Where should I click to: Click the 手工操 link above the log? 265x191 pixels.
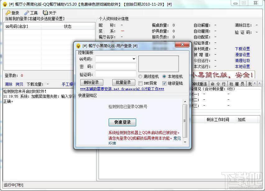pos(67,84)
